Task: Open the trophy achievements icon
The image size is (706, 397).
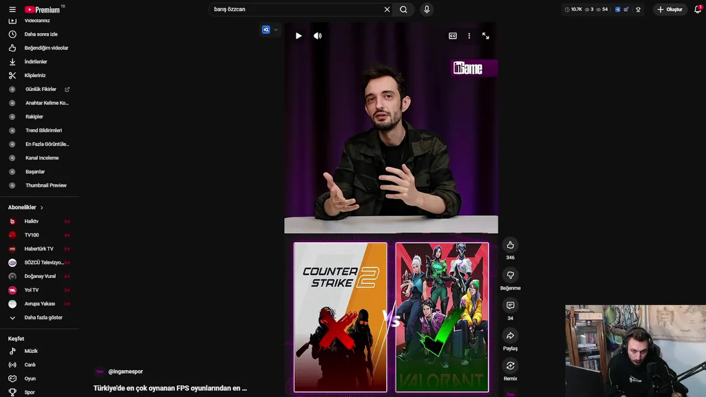Action: 638,9
